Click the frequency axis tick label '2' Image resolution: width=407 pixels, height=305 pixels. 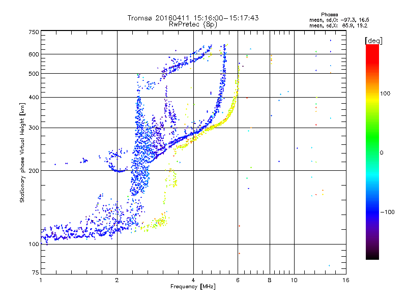tap(117, 280)
